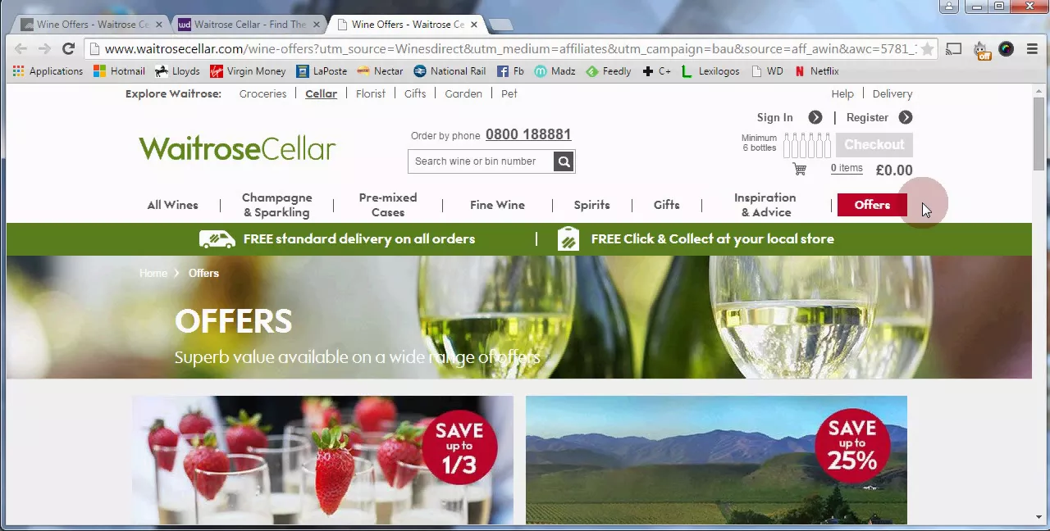Viewport: 1050px width, 531px height.
Task: Expand the Inspiration & Advice menu
Action: [x=765, y=205]
